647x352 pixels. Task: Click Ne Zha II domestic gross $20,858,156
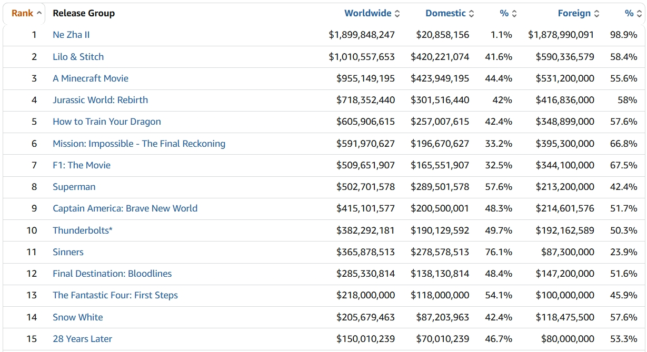click(x=443, y=35)
